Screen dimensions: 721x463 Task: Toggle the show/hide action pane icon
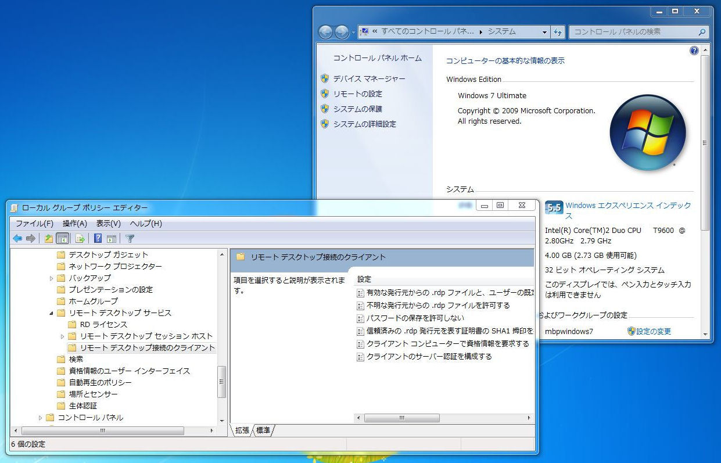112,238
